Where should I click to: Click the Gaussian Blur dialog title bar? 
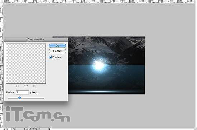click(36, 39)
